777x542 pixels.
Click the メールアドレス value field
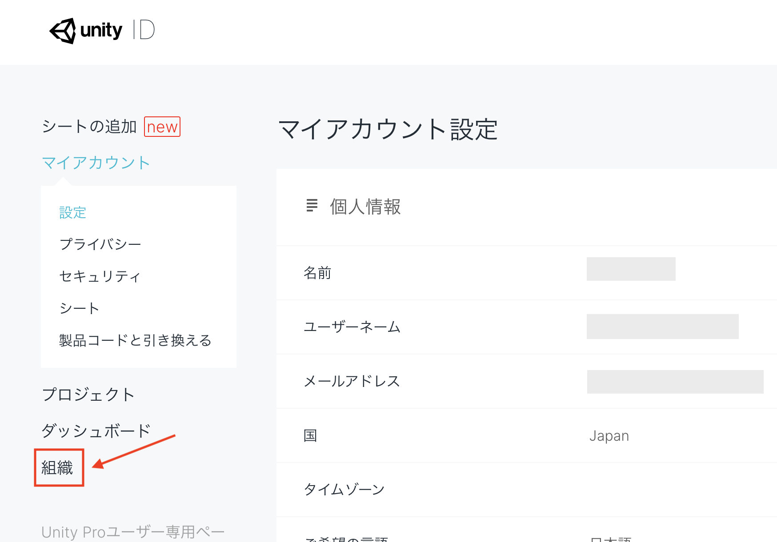675,382
